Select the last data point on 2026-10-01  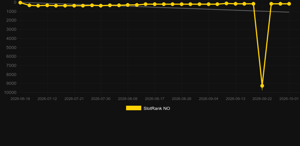[289, 4]
